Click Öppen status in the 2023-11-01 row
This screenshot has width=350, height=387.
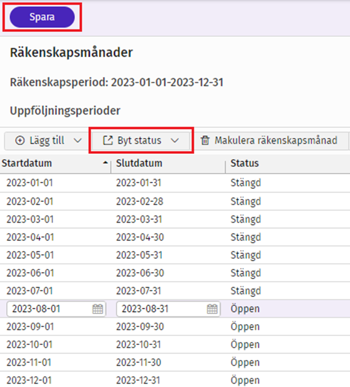point(245,363)
